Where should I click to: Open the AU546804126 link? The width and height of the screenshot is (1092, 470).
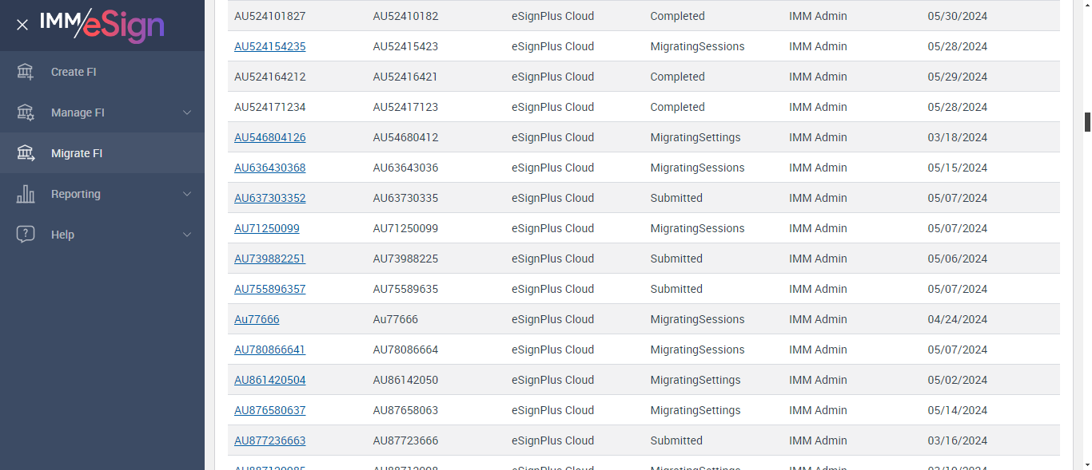pyautogui.click(x=269, y=137)
